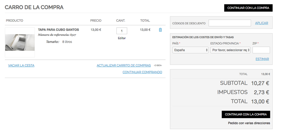Open the Tapa para cubo Santos product link
The image size is (284, 138).
click(58, 30)
